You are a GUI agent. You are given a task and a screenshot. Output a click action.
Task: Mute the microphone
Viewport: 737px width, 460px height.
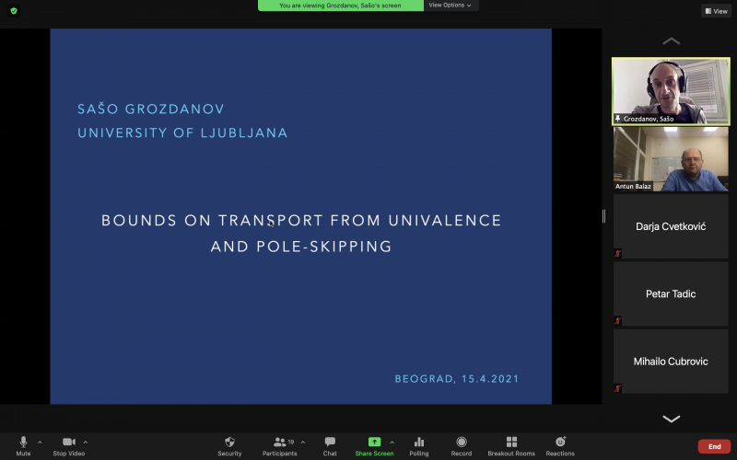click(23, 443)
